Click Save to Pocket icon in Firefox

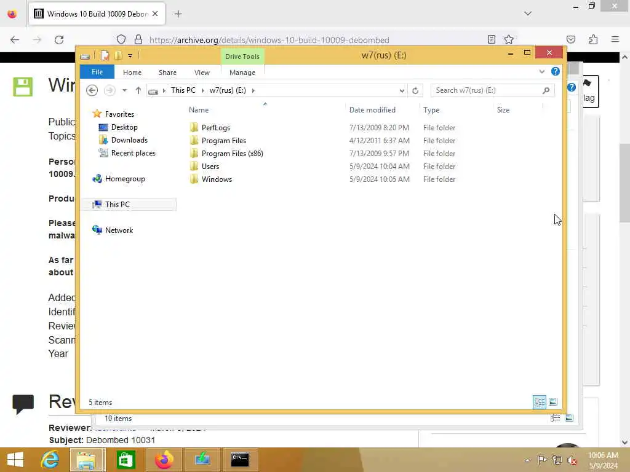click(571, 39)
